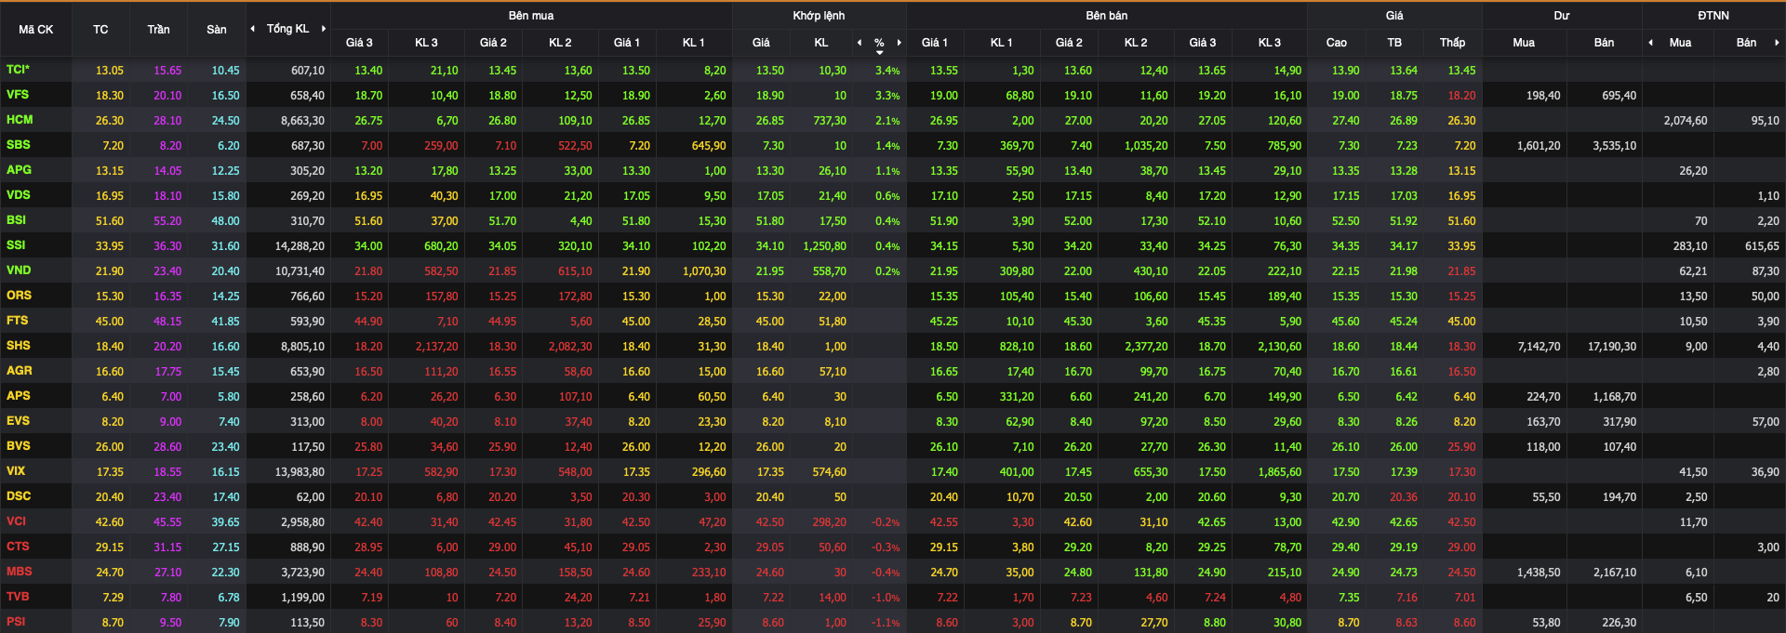Sort by the Mã CK column header

pos(36,30)
